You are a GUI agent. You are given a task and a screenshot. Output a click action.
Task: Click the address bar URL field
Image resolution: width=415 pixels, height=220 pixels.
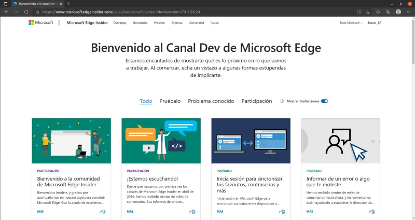196,12
